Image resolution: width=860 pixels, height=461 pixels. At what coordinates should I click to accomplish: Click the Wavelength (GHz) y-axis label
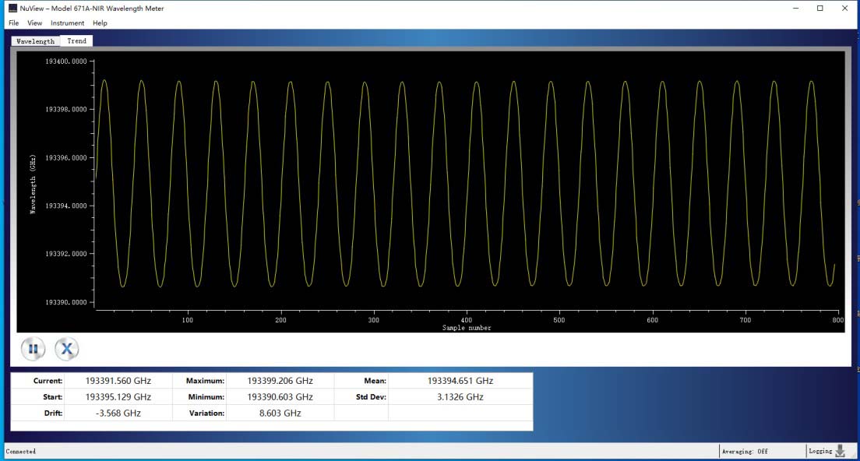(33, 183)
